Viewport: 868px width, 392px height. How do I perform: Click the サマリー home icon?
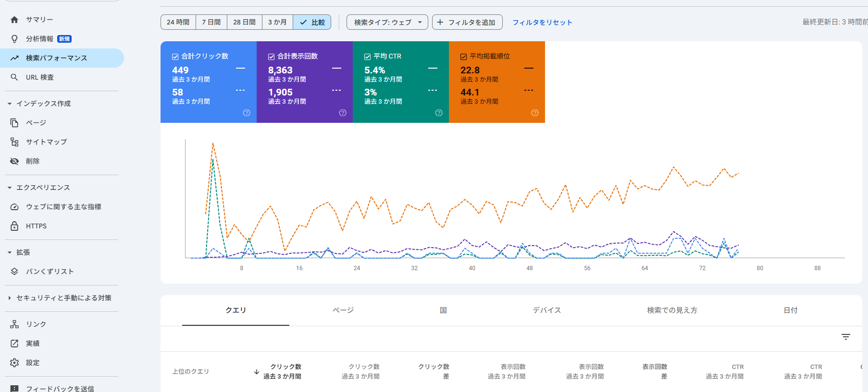[x=14, y=20]
